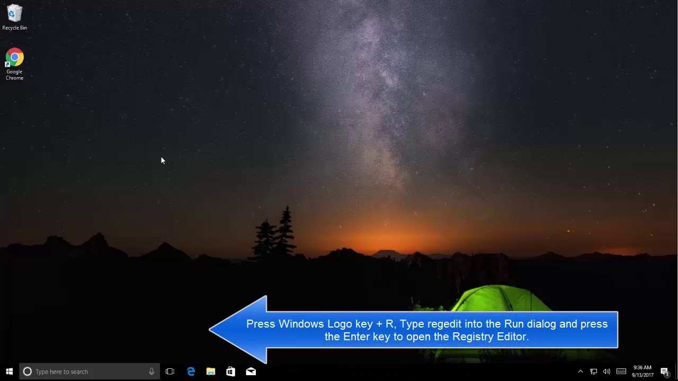Click the network status tray icon
This screenshot has height=381, width=678.
click(x=594, y=371)
